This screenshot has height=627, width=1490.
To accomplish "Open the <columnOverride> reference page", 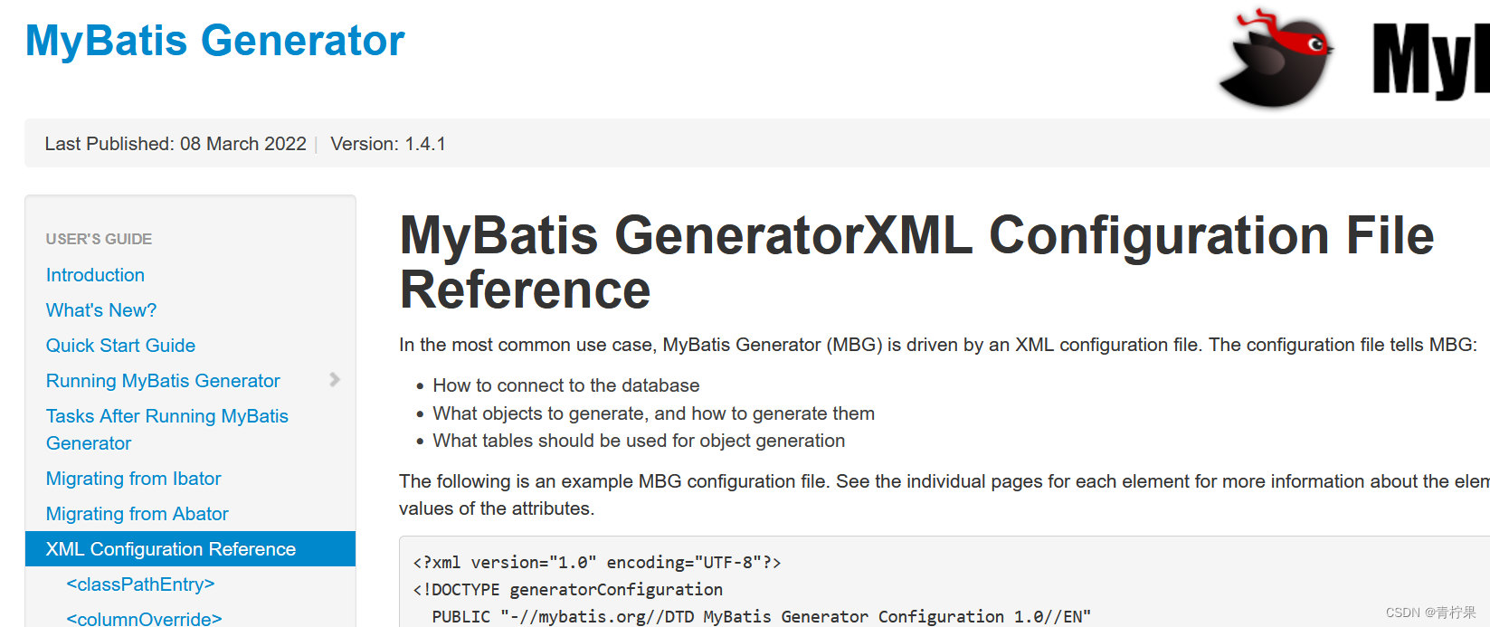I will pos(144,618).
